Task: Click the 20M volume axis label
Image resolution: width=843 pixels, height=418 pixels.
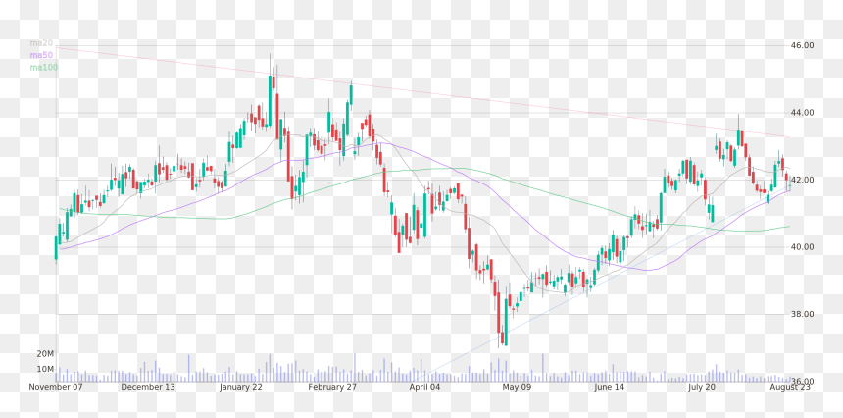Action: coord(45,354)
